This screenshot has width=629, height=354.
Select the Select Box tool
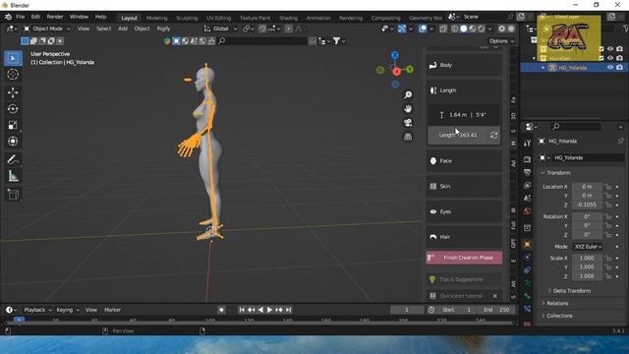coord(13,59)
